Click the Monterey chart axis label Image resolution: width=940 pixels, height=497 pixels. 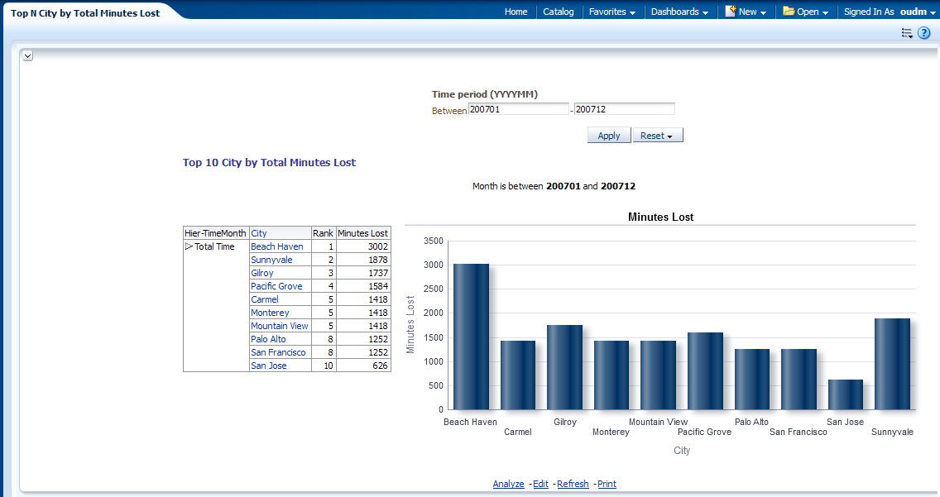pyautogui.click(x=611, y=432)
